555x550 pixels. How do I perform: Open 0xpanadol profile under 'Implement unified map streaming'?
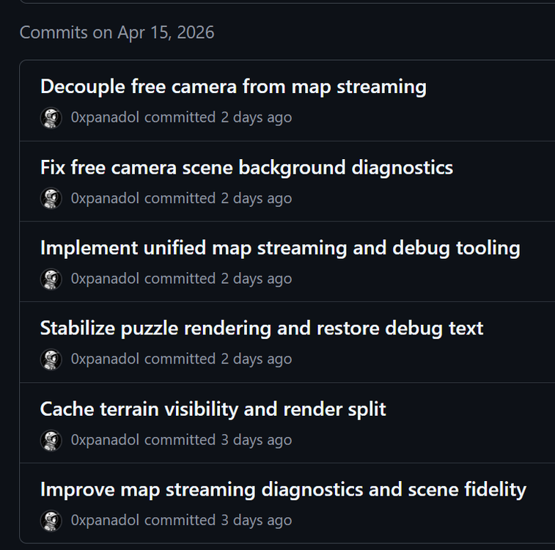pyautogui.click(x=105, y=279)
